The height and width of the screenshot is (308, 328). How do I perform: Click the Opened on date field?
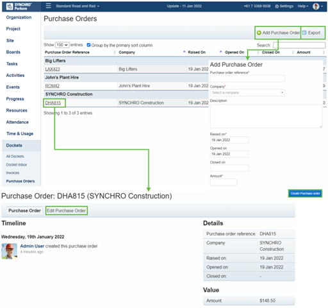pyautogui.click(x=229, y=154)
